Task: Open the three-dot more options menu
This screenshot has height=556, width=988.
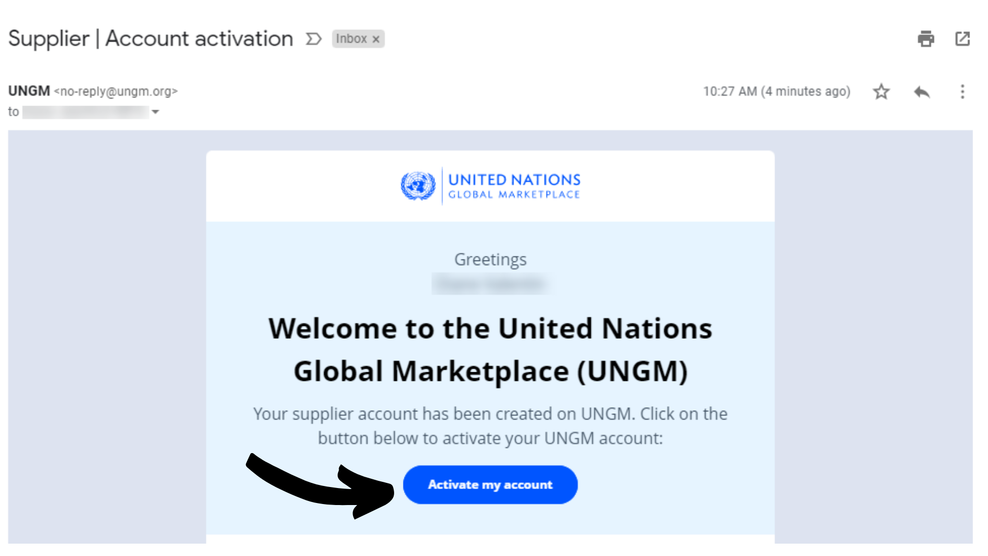Action: coord(962,92)
